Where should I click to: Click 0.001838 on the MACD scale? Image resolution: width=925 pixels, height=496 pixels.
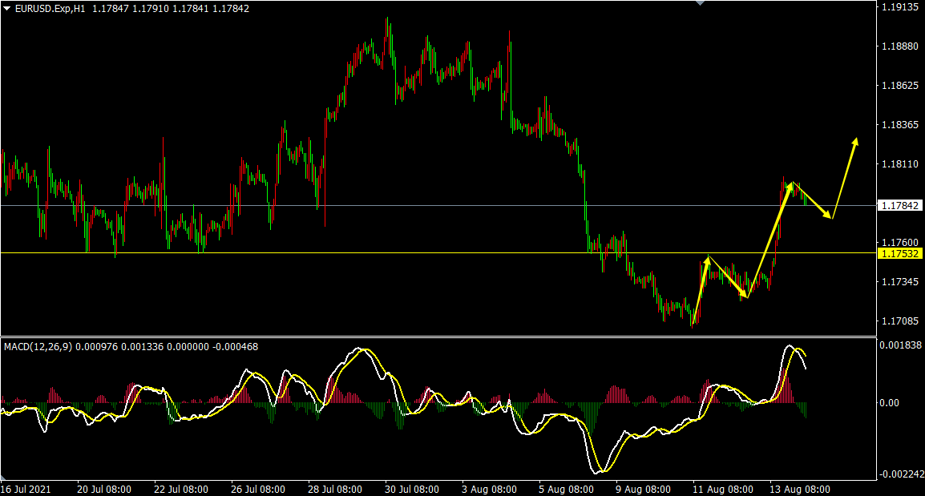pos(901,345)
